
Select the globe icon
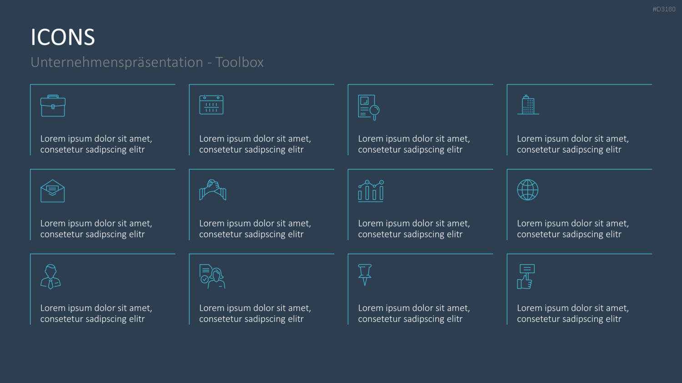pos(528,190)
